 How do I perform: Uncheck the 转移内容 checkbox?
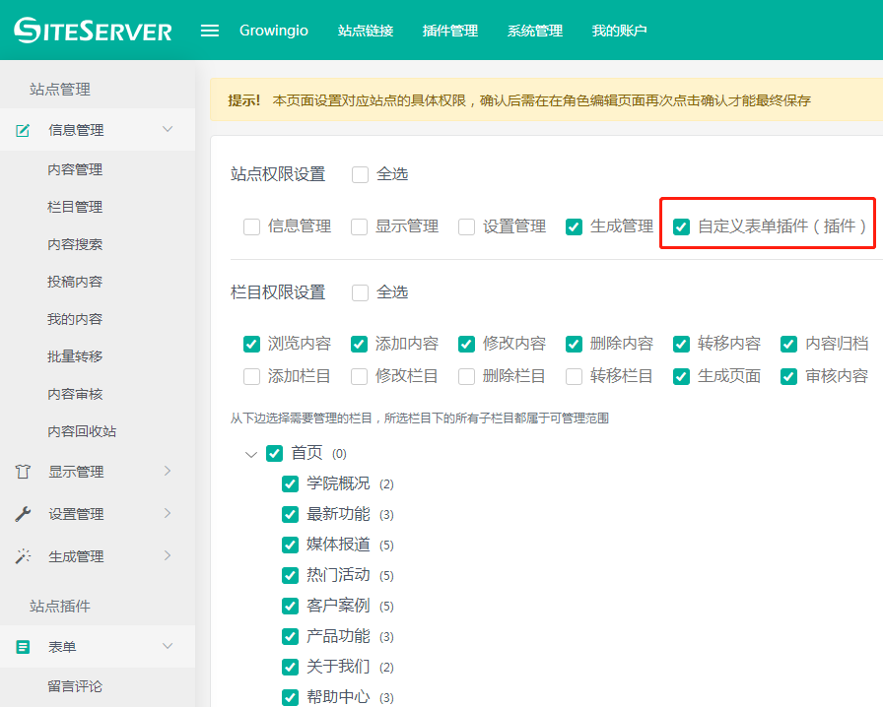point(681,344)
